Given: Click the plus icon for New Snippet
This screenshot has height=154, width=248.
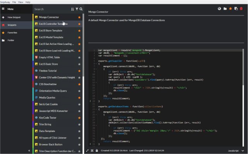Looking at the screenshot, I should [3, 17].
